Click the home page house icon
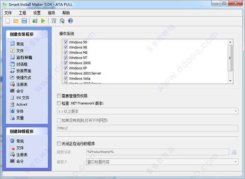The width and height of the screenshot is (245, 179). (x=62, y=21)
